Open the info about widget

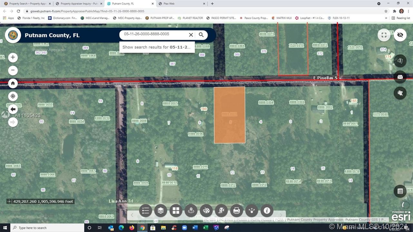click(x=267, y=211)
